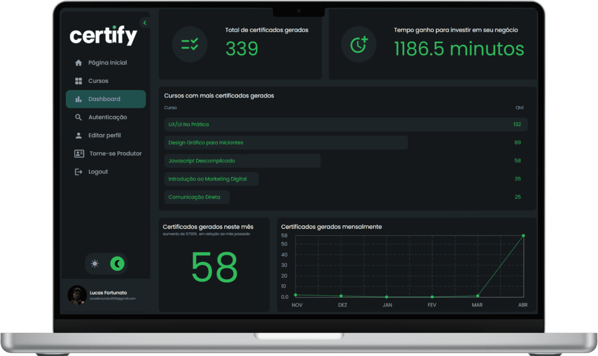
Task: Click the Logout exit-arrow icon
Action: [x=78, y=172]
